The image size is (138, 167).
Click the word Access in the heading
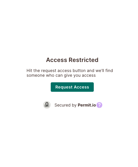click(57, 60)
